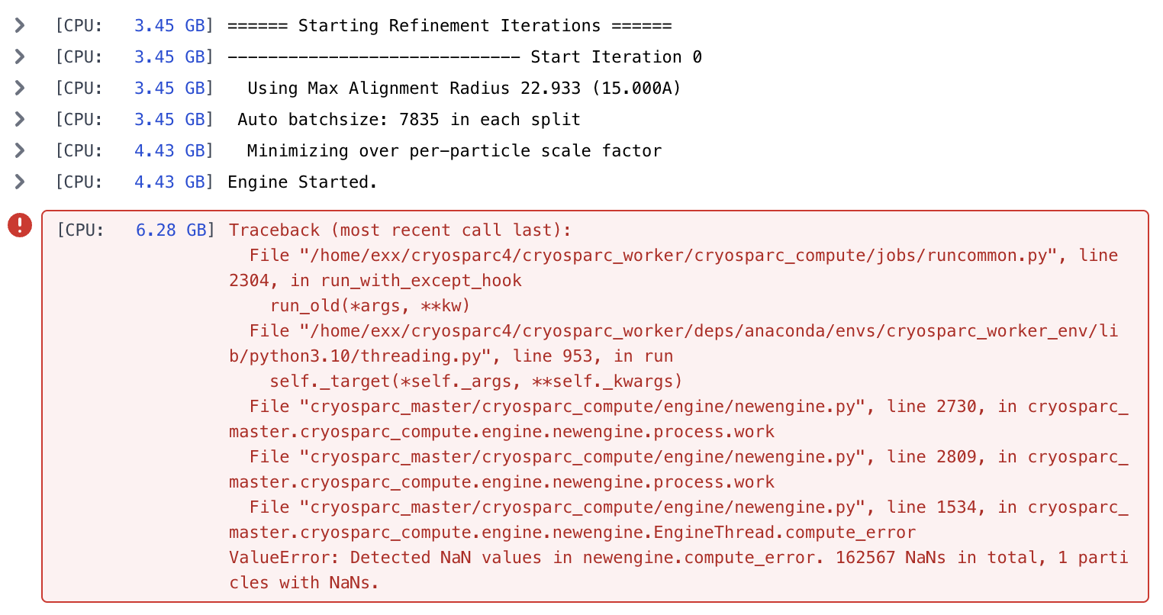Click the run_old(*args, **kw) code line
The height and width of the screenshot is (615, 1163).
click(370, 306)
